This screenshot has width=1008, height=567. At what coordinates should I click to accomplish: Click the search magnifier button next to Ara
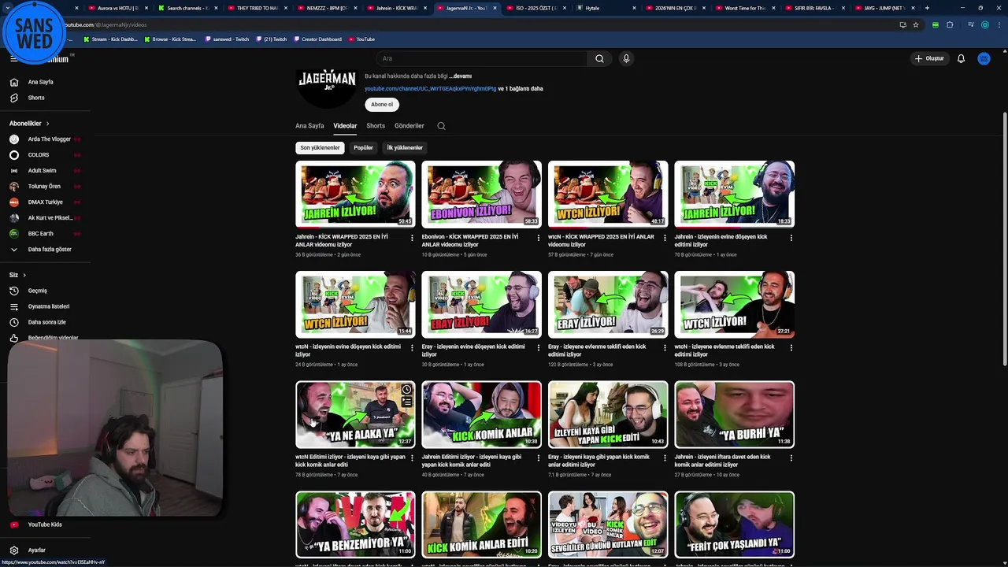click(x=599, y=58)
